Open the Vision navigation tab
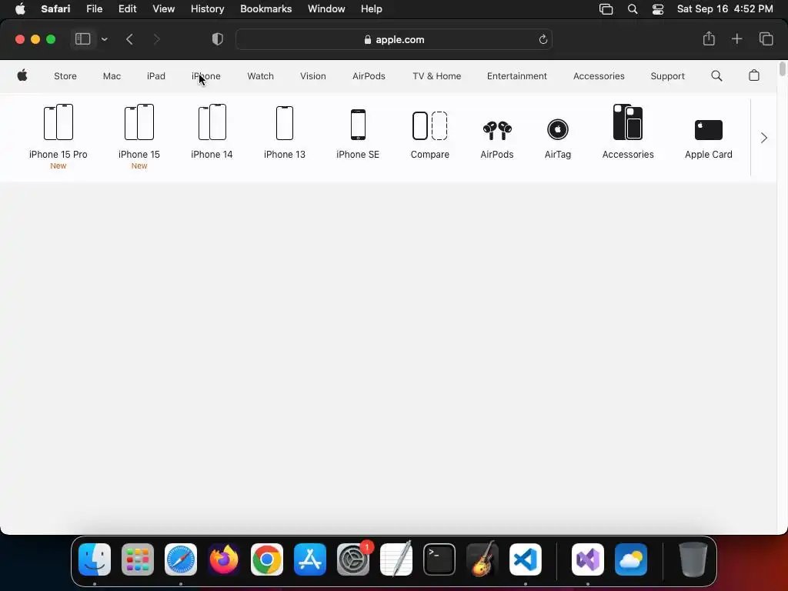This screenshot has height=591, width=788. 313,76
